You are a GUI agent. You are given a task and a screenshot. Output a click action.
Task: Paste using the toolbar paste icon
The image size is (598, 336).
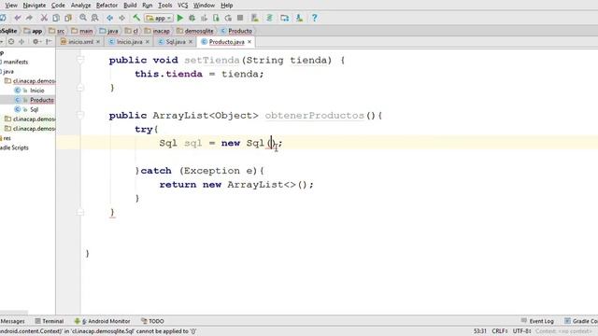click(x=68, y=18)
